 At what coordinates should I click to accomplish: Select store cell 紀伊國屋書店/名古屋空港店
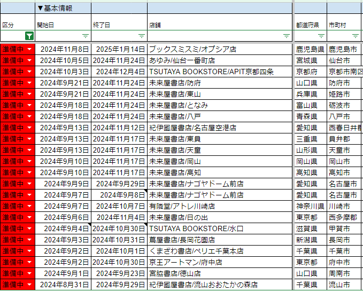[x=220, y=128]
